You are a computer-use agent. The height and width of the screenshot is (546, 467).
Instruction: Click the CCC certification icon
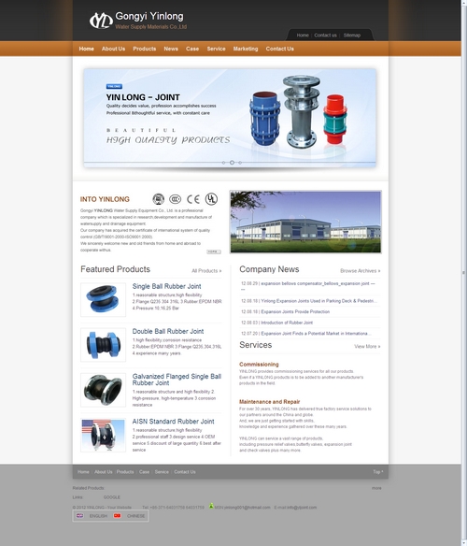pyautogui.click(x=175, y=199)
